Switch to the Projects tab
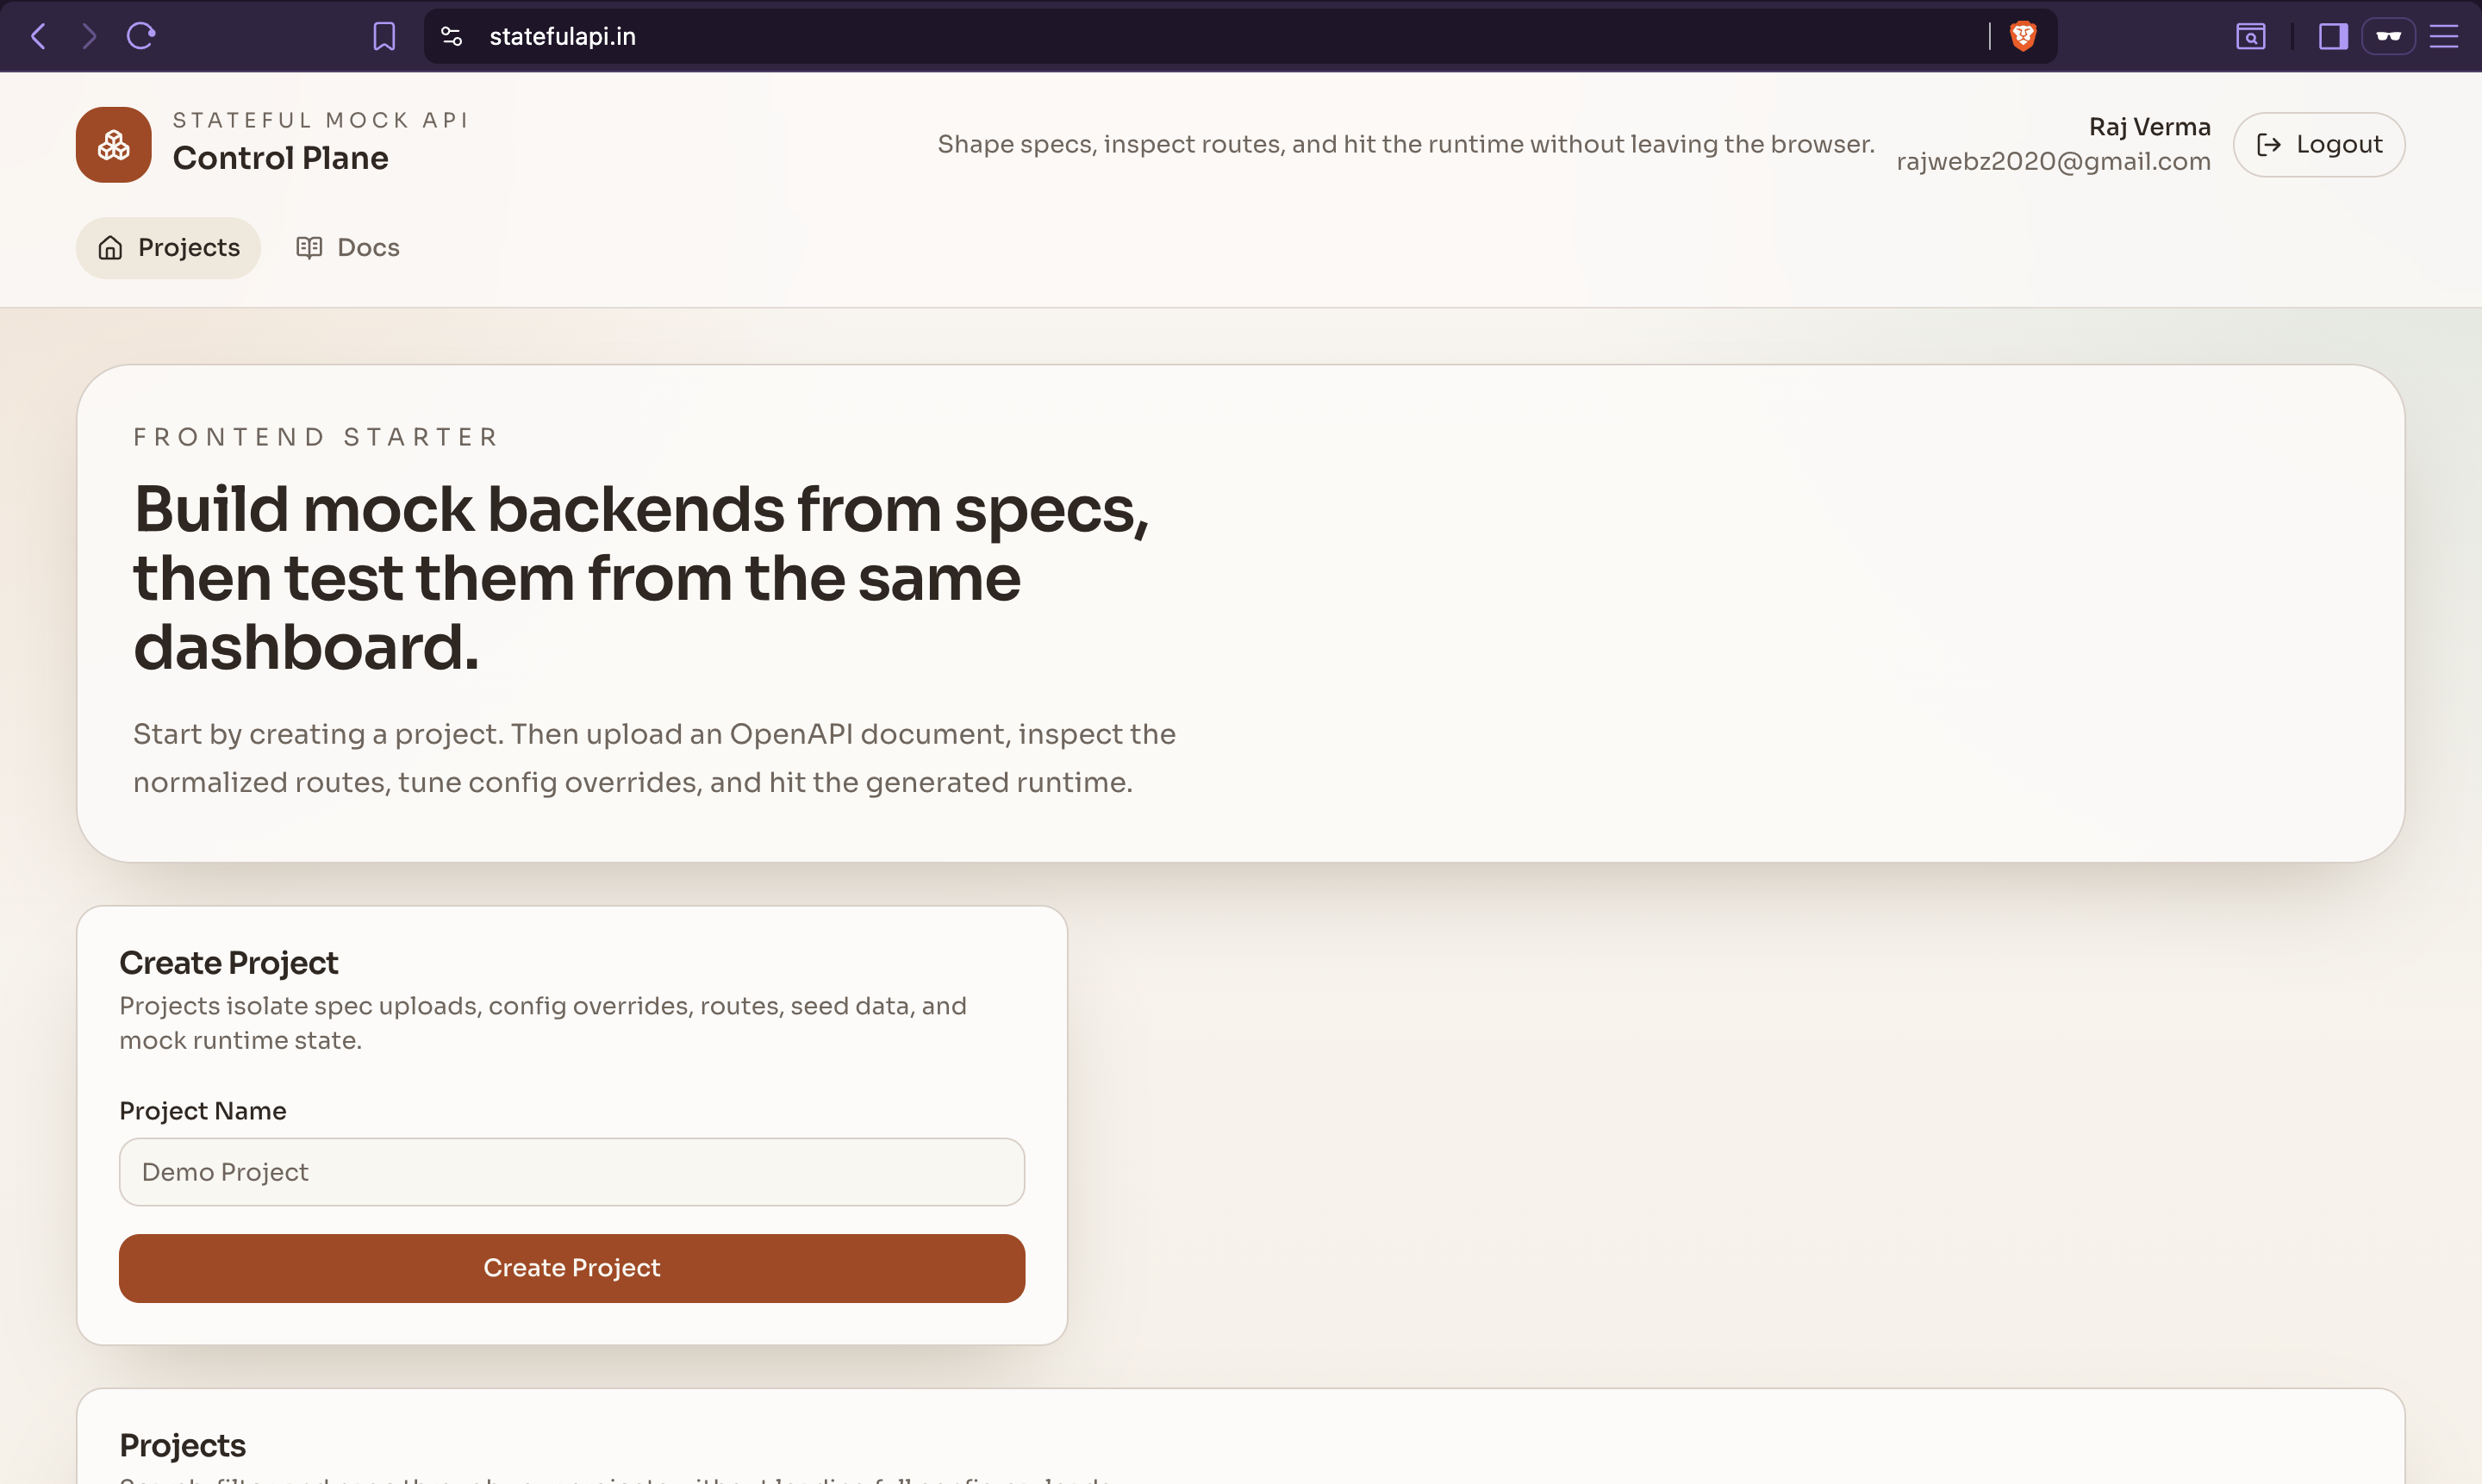The image size is (2482, 1484). pos(168,247)
